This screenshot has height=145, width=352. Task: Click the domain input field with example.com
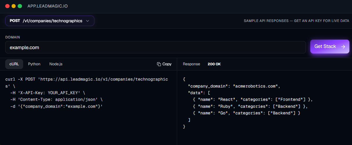coord(155,47)
